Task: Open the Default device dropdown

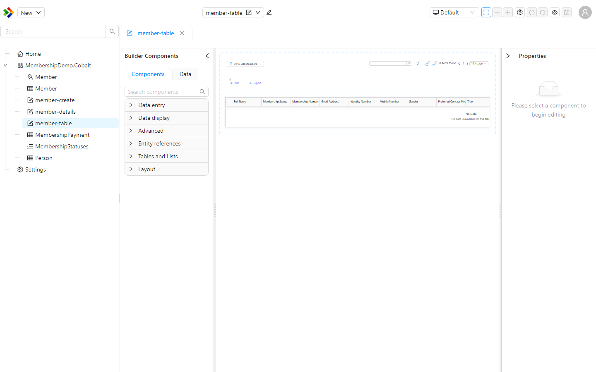Action: [x=454, y=12]
